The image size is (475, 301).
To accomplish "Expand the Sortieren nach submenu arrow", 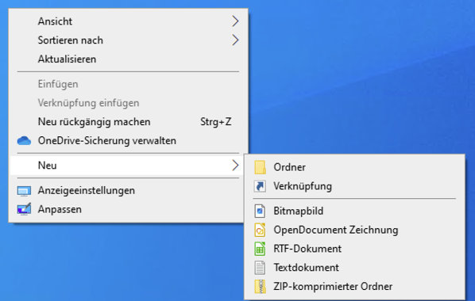I will [x=235, y=40].
